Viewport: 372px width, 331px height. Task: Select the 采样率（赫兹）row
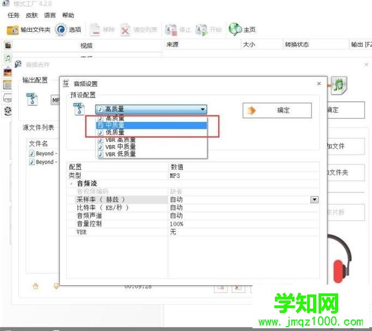pyautogui.click(x=193, y=200)
